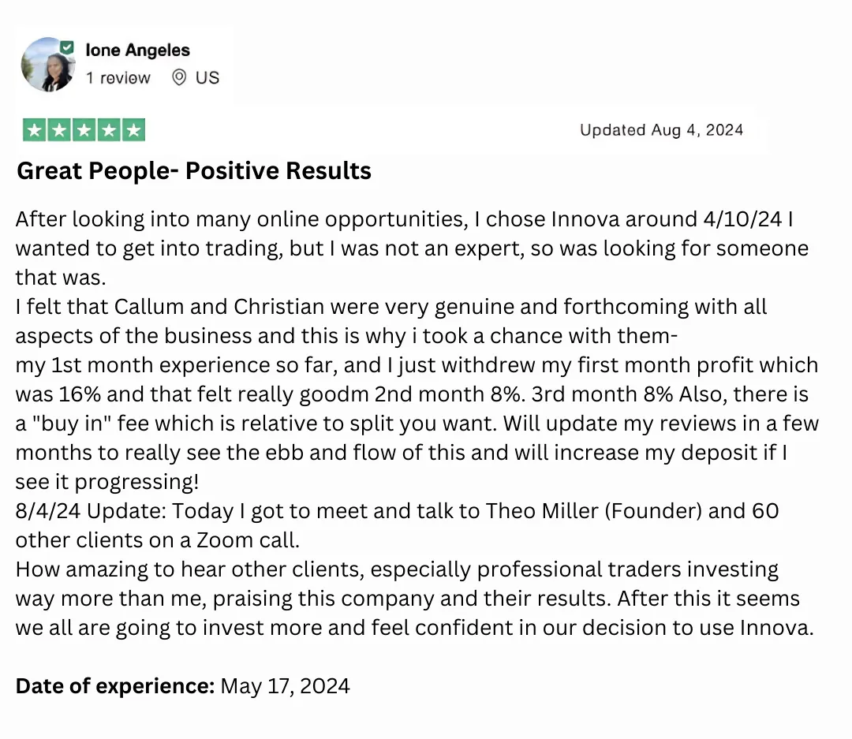Click the fourth green rating star
The width and height of the screenshot is (852, 739).
[108, 131]
